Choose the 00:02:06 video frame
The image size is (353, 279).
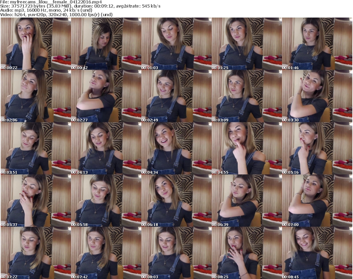click(36, 96)
